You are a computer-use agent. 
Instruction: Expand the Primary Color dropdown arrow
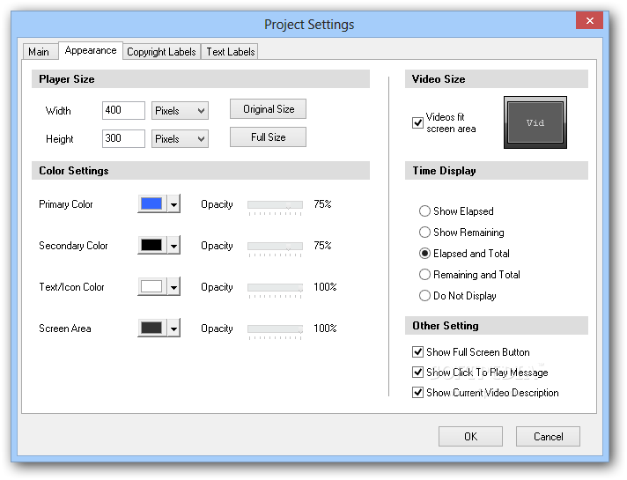pos(173,204)
